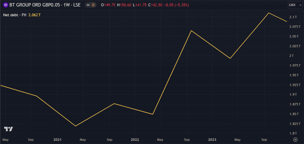Click the BT Group purple logo icon
This screenshot has width=304, height=144.
tap(6, 5)
